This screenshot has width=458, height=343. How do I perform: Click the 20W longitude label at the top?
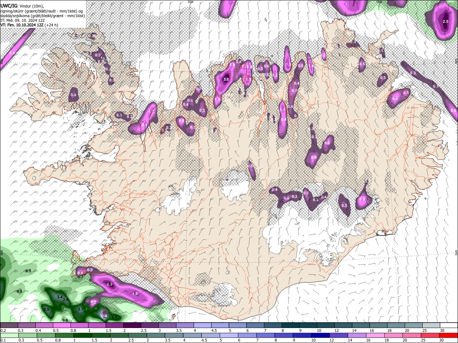pyautogui.click(x=191, y=2)
